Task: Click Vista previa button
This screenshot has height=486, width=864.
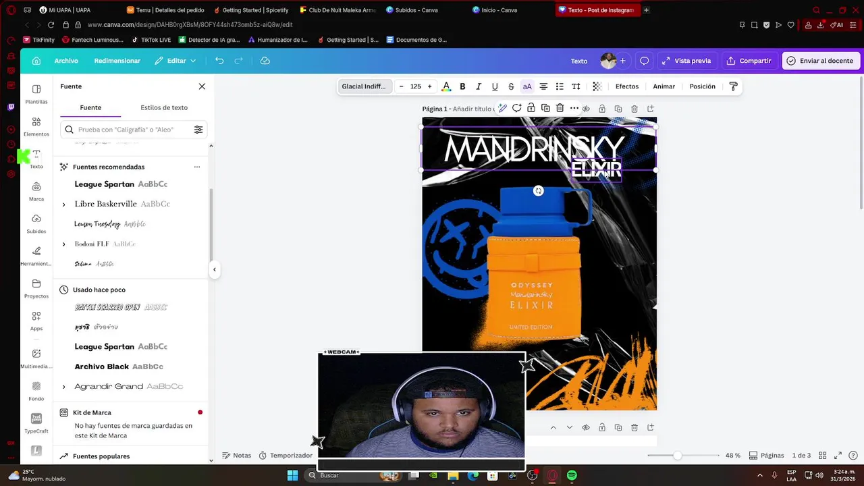Action: tap(686, 61)
